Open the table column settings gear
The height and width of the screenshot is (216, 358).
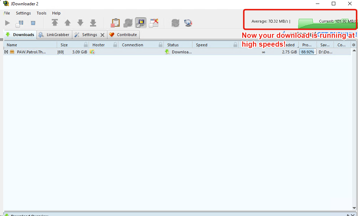click(x=354, y=45)
